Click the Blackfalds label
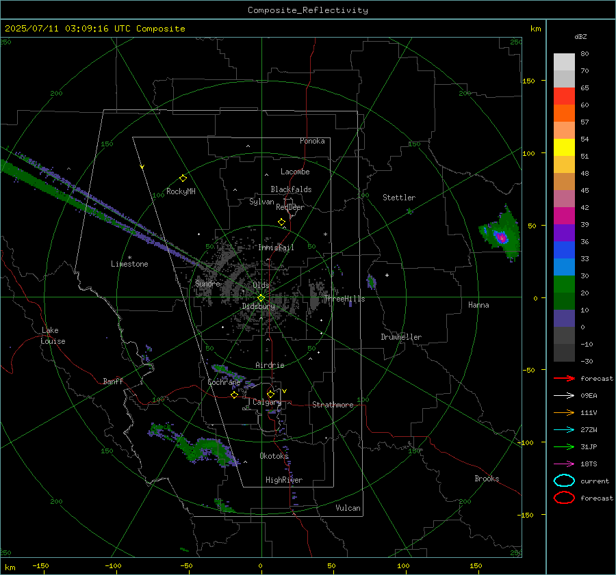616x575 pixels. pos(291,189)
